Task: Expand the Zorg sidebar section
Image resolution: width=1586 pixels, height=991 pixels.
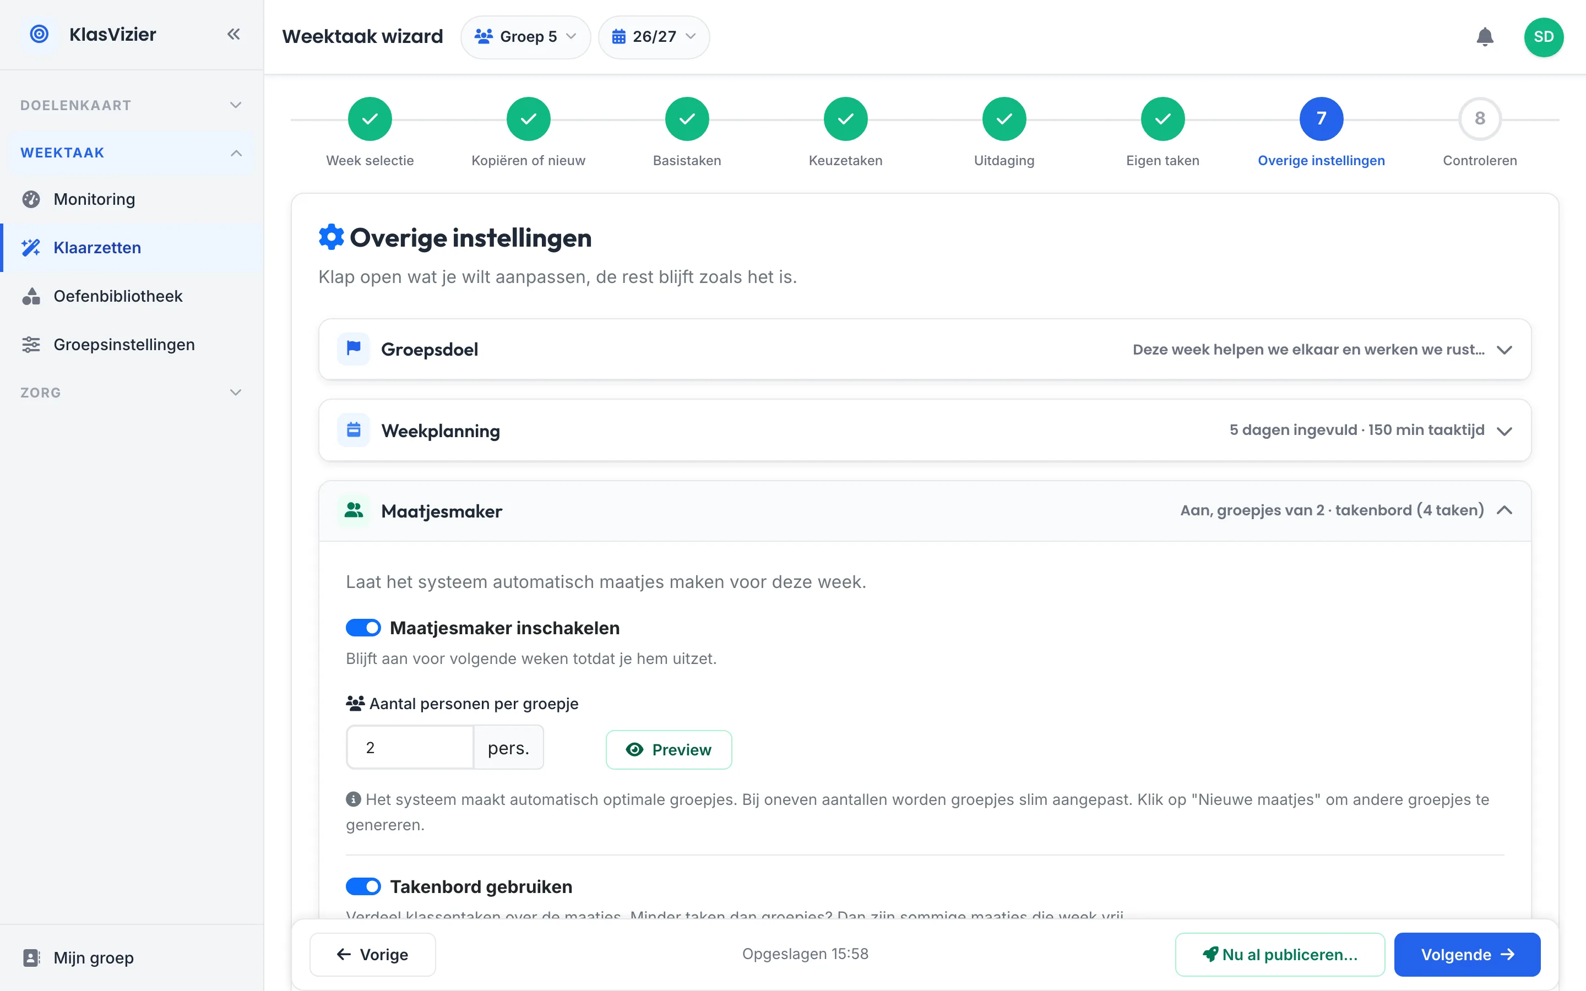Action: [x=131, y=393]
